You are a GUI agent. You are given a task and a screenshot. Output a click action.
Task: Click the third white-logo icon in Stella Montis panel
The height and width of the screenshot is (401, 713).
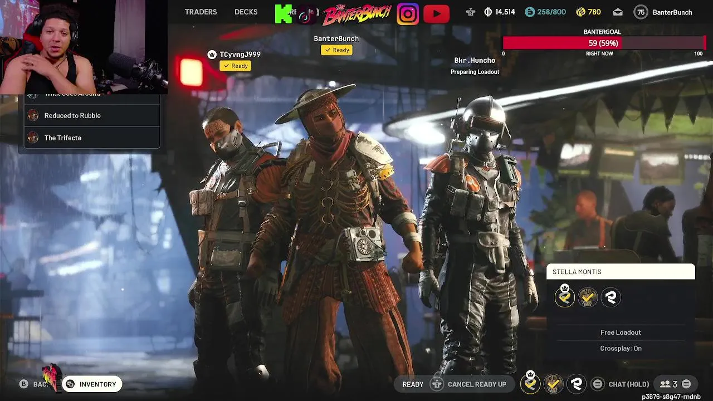pyautogui.click(x=611, y=297)
